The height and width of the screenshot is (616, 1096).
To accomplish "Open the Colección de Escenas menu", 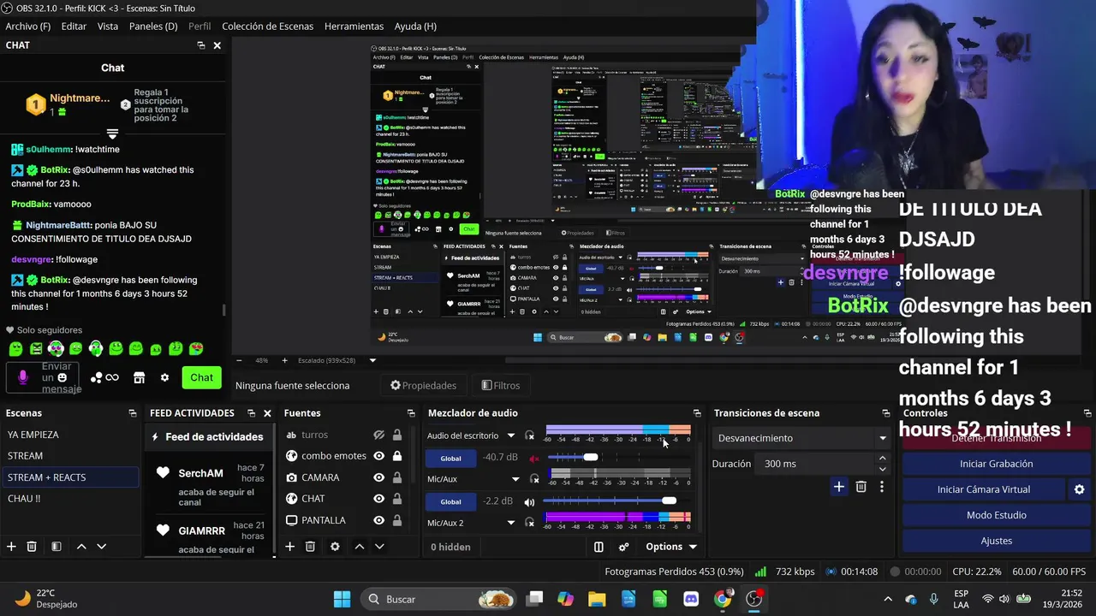I will point(268,27).
